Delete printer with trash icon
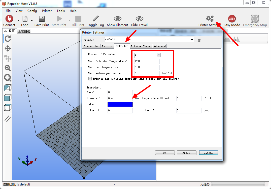The height and width of the screenshot is (189, 271). point(199,40)
